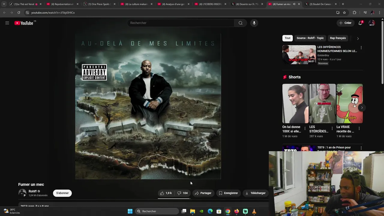384x216 pixels.
Task: Open options for 'La VRAIE recette' Short
Action: coord(359,128)
